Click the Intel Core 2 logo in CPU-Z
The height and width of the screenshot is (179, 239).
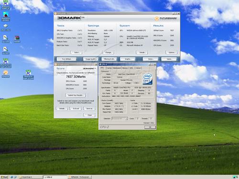(148, 79)
